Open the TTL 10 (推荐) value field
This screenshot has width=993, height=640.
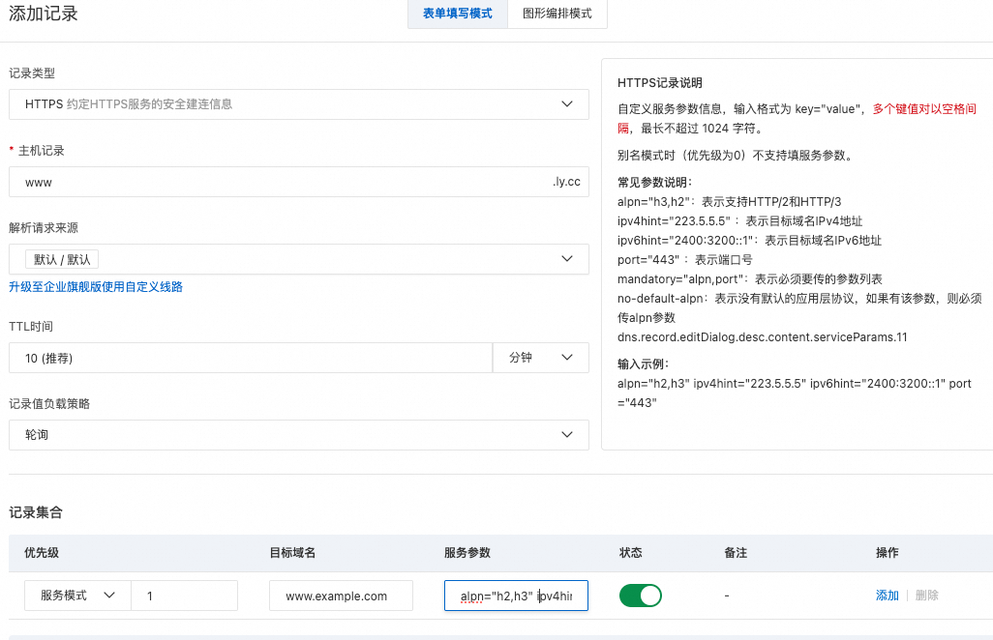tap(250, 358)
